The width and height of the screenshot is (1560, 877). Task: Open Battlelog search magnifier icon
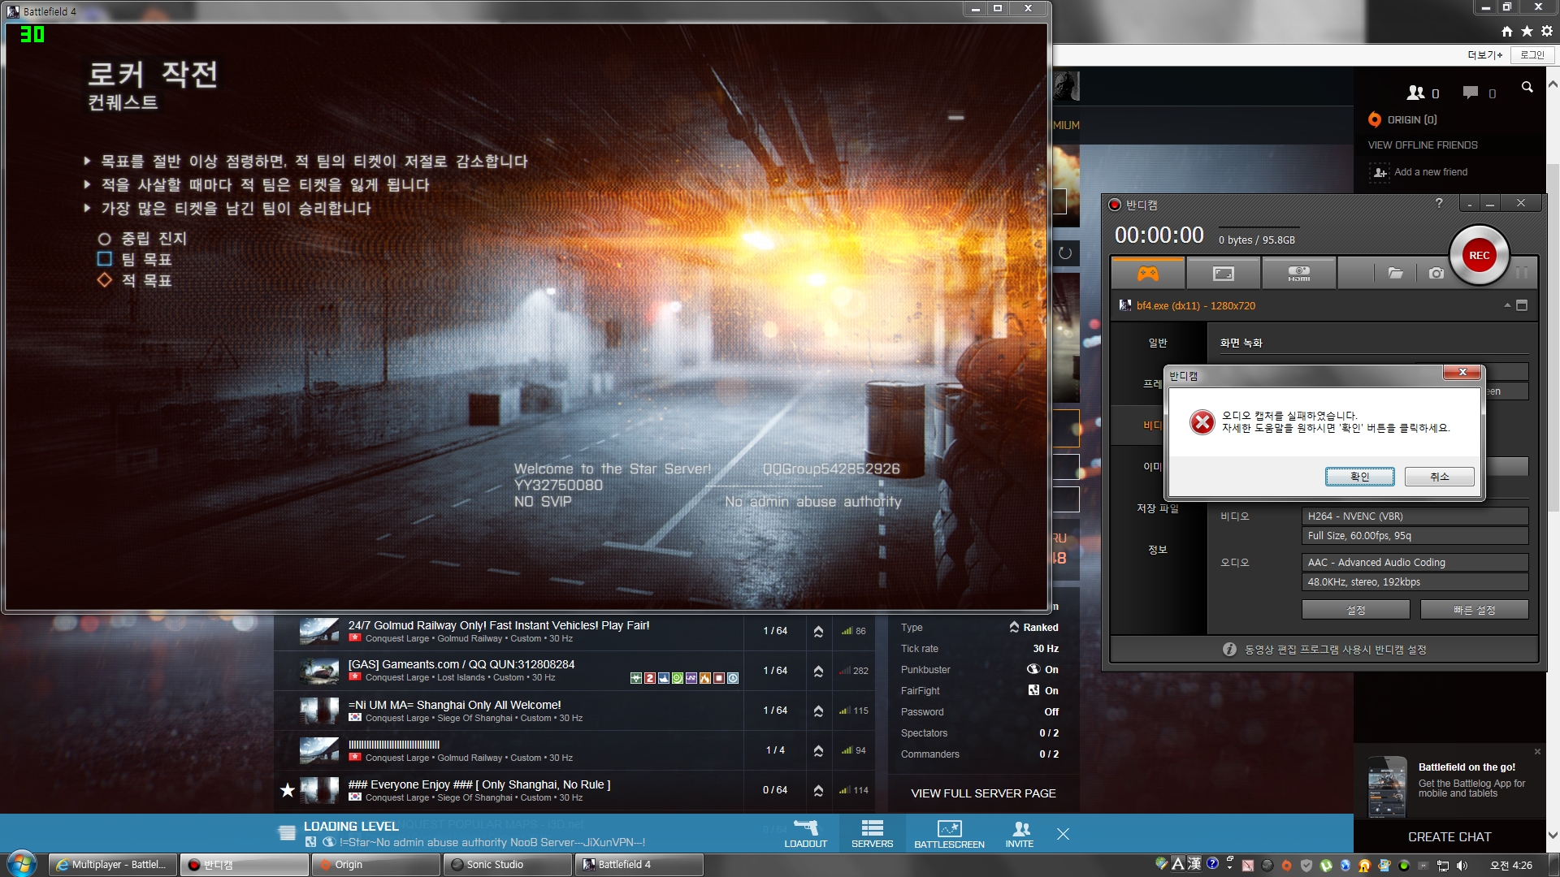[x=1527, y=87]
